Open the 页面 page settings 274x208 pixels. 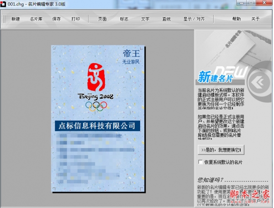pyautogui.click(x=102, y=19)
